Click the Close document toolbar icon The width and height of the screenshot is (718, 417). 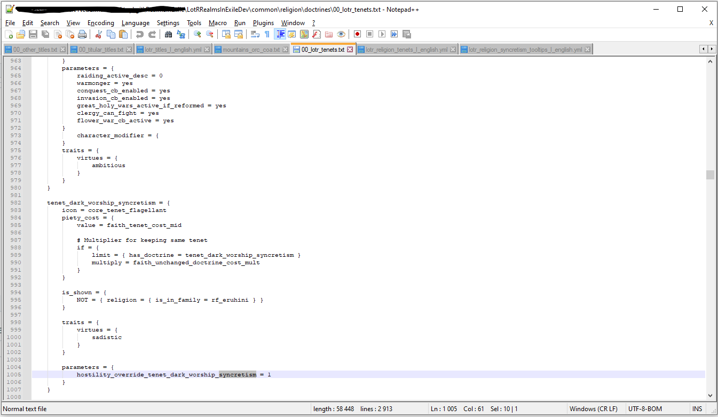[x=58, y=34]
